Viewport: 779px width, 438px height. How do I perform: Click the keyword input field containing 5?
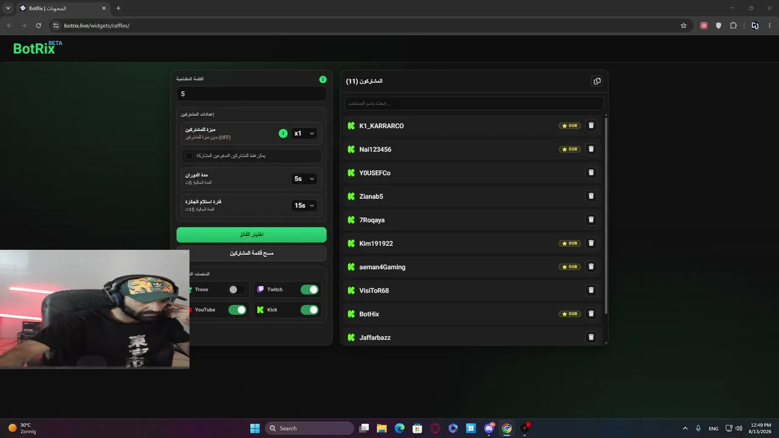pos(251,94)
